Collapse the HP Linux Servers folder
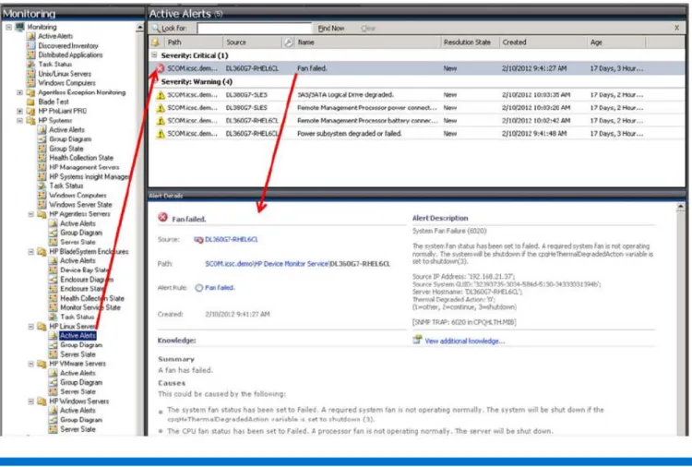The image size is (692, 467). [x=30, y=327]
